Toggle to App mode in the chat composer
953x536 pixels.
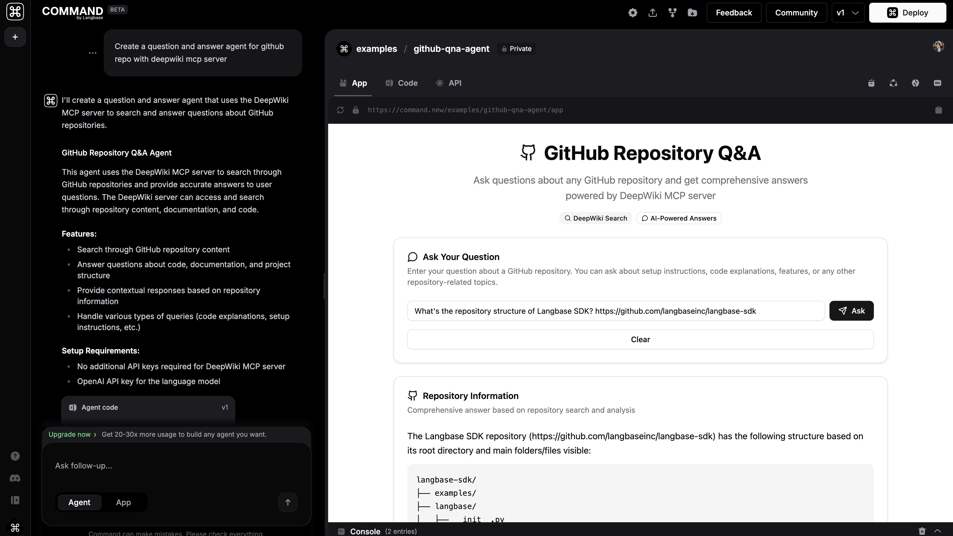(x=123, y=502)
